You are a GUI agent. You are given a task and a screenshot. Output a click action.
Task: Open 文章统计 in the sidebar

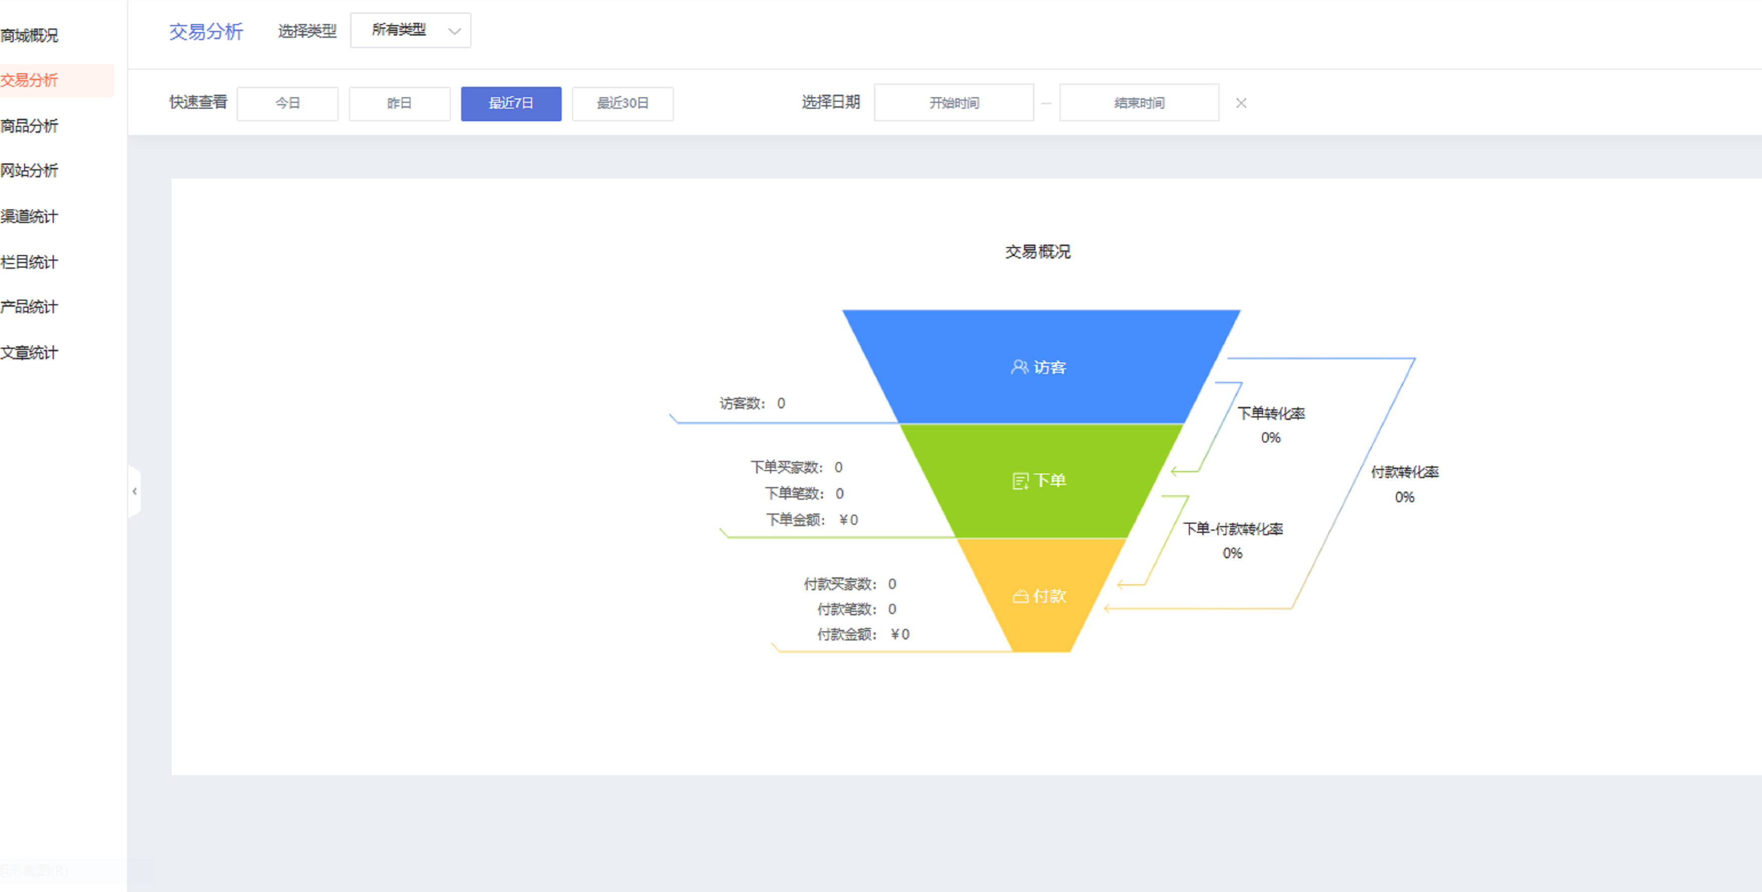pos(30,353)
